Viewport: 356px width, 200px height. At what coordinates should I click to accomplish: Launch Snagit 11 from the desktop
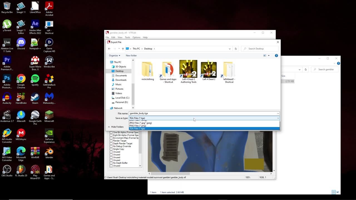tap(21, 7)
